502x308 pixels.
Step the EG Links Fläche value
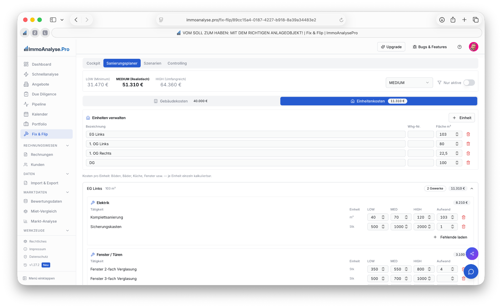[457, 134]
